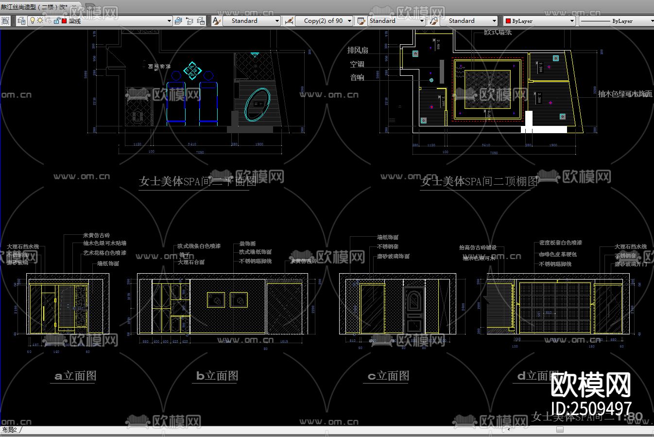Expand the layer list dropdown showing 梁线
The image size is (654, 437).
tap(169, 21)
